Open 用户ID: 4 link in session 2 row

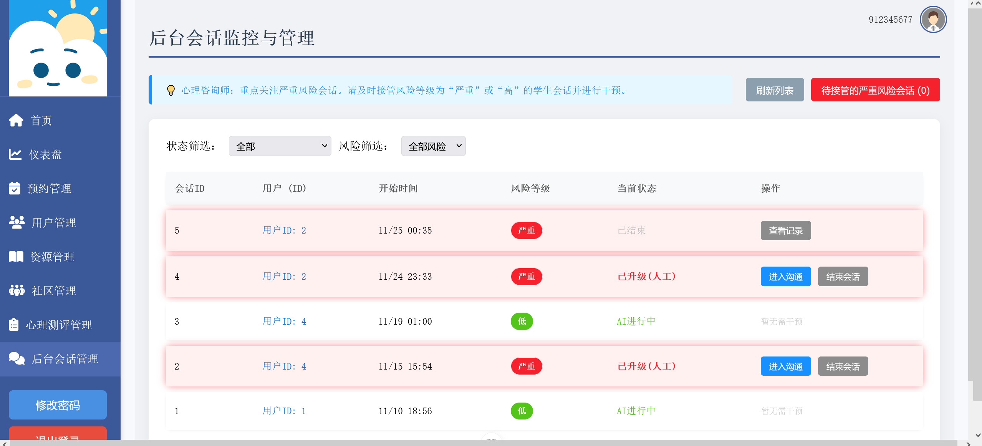[x=284, y=366]
